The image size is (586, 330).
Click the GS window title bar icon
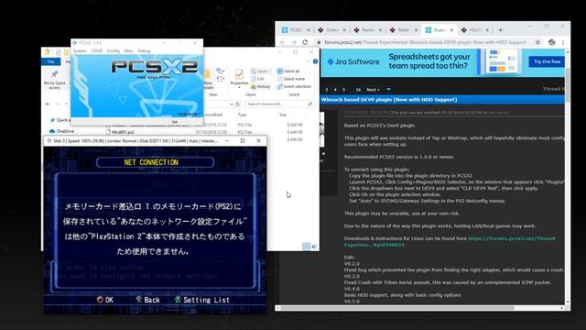[x=49, y=141]
